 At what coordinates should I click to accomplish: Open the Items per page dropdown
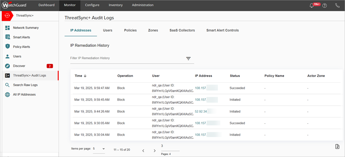(x=99, y=149)
